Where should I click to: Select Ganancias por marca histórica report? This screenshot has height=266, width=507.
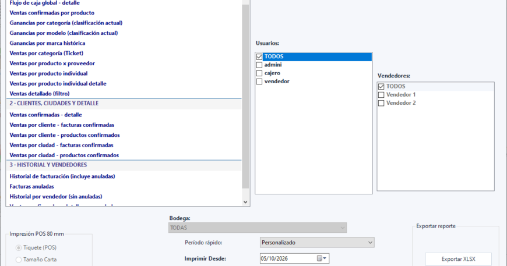(47, 43)
